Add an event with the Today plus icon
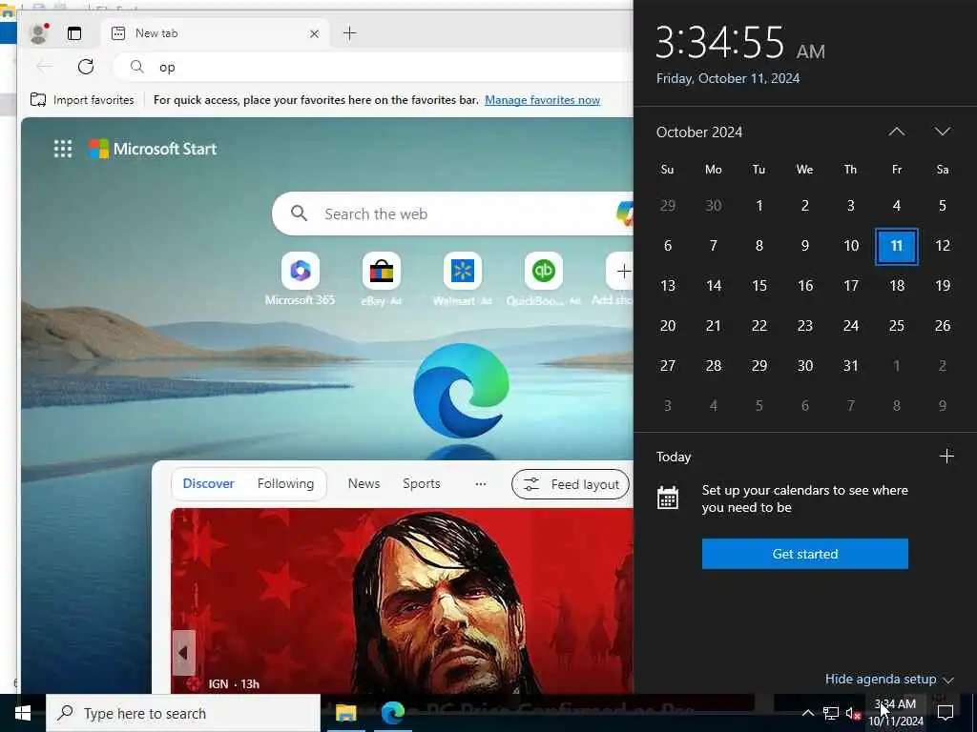 pos(946,457)
